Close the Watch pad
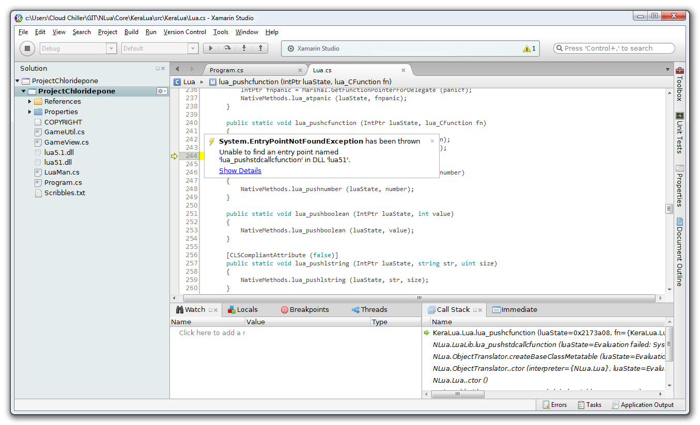 [216, 310]
